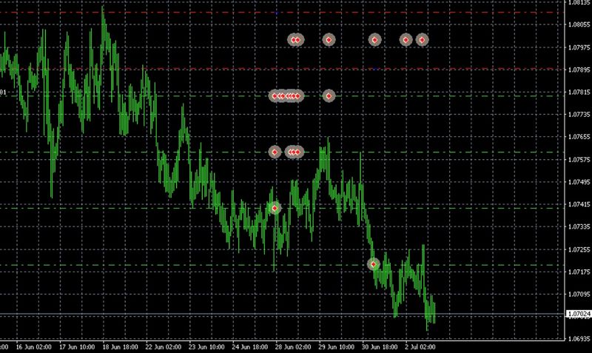Select the lone diamond marker on the 1.07415 line
Image resolution: width=592 pixels, height=353 pixels.
coord(275,209)
